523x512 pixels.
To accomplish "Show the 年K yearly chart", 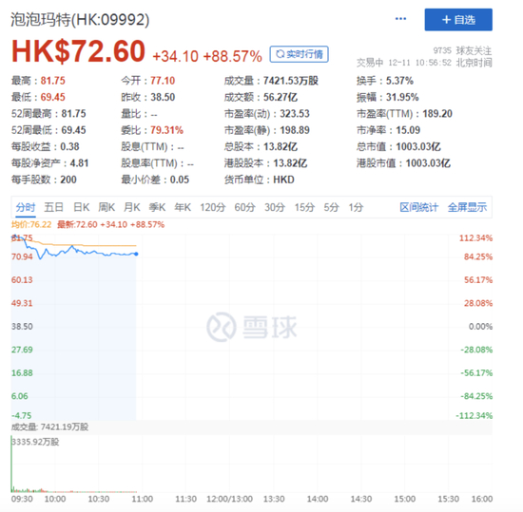I will [x=183, y=207].
